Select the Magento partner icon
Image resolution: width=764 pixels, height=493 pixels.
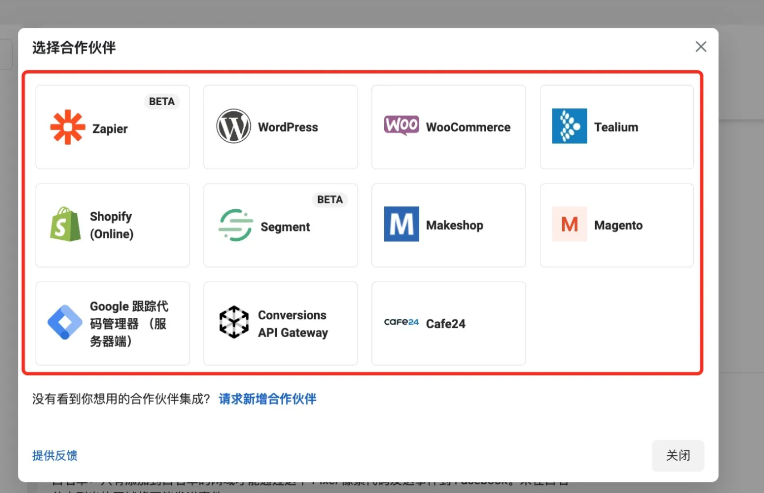pyautogui.click(x=569, y=224)
